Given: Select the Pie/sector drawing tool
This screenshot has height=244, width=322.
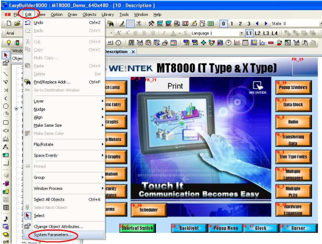Looking at the screenshot, I should pos(6,114).
